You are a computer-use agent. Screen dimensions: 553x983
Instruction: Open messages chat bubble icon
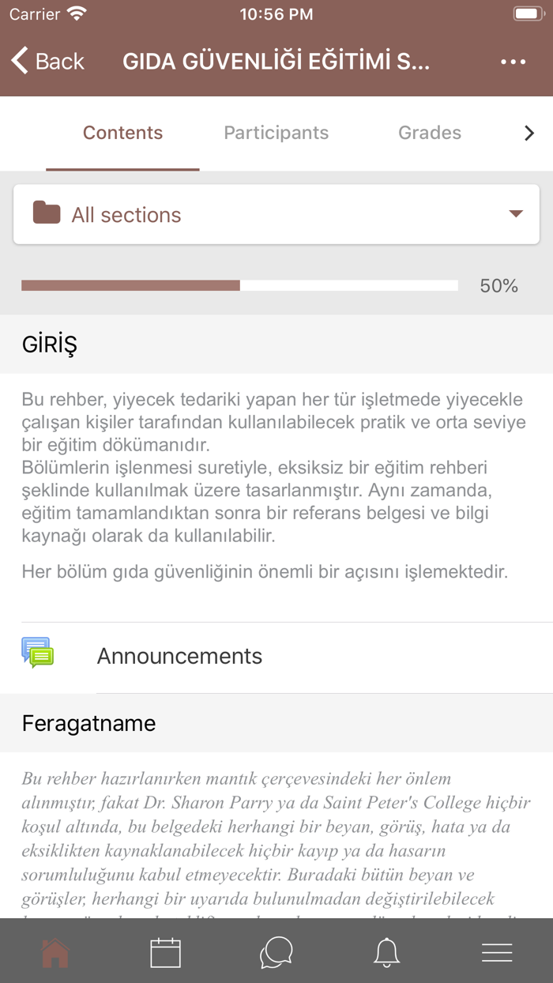coord(276,953)
